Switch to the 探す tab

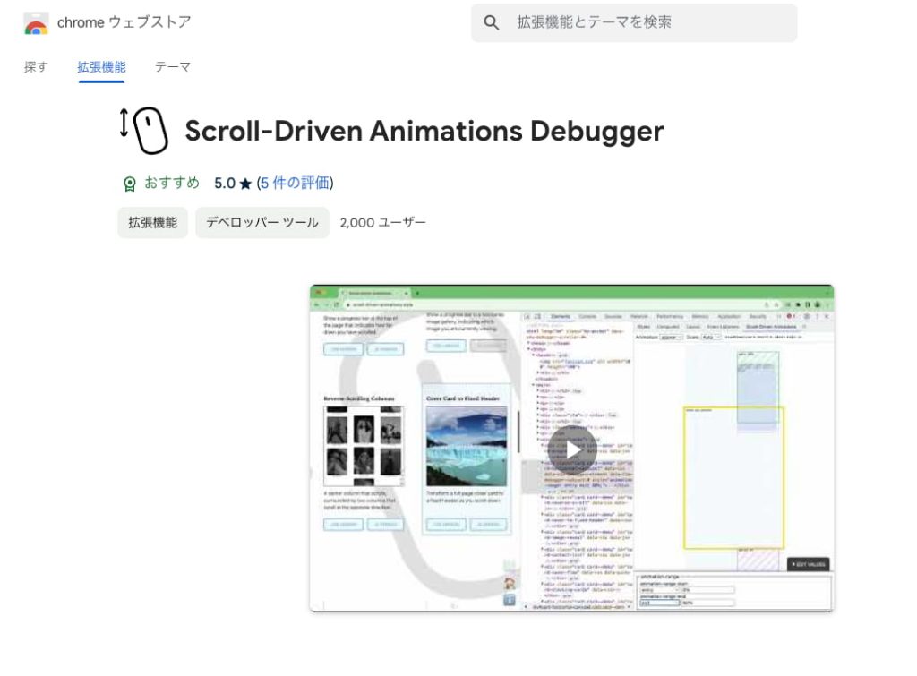[x=34, y=66]
